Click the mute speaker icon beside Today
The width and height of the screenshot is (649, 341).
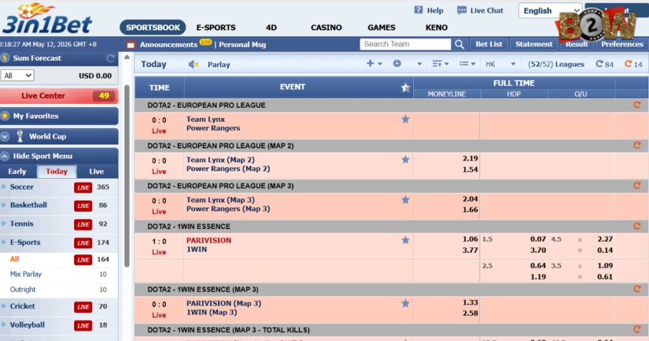tap(194, 64)
